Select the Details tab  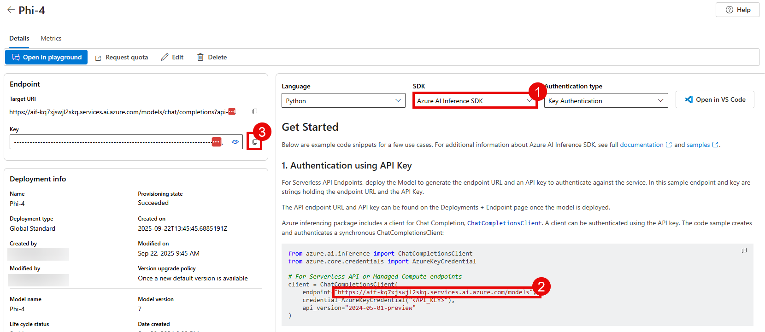pos(19,39)
